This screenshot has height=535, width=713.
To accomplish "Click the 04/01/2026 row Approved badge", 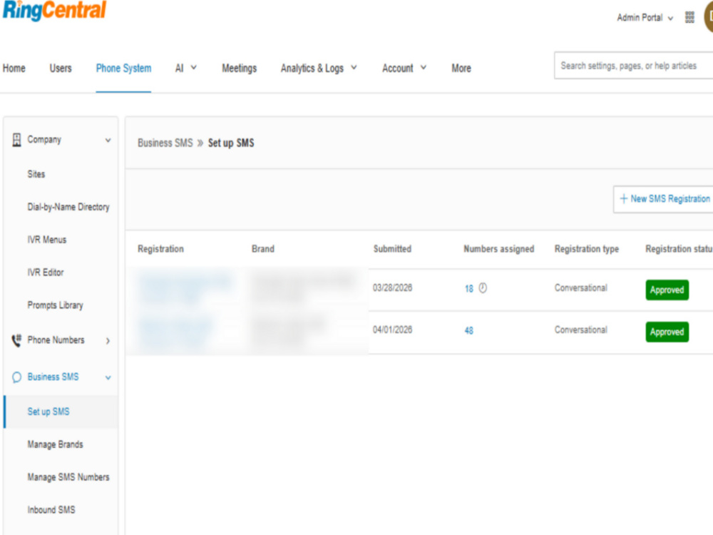I will [667, 332].
